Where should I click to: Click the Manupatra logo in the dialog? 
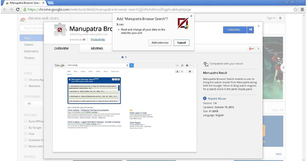[183, 23]
